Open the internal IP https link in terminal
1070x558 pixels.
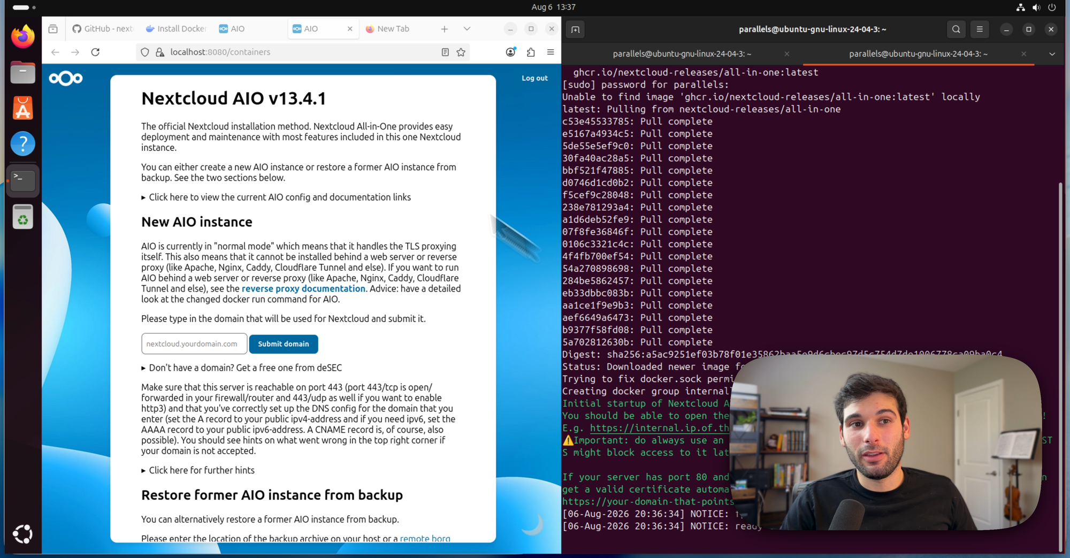click(660, 428)
